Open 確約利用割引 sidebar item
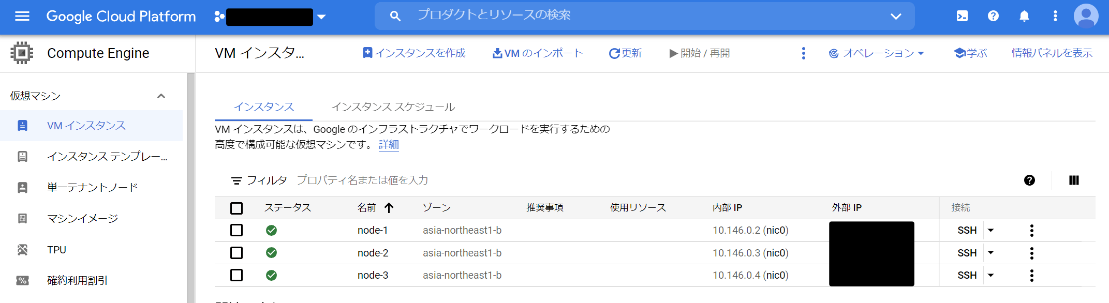Viewport: 1109px width, 303px height. tap(77, 281)
